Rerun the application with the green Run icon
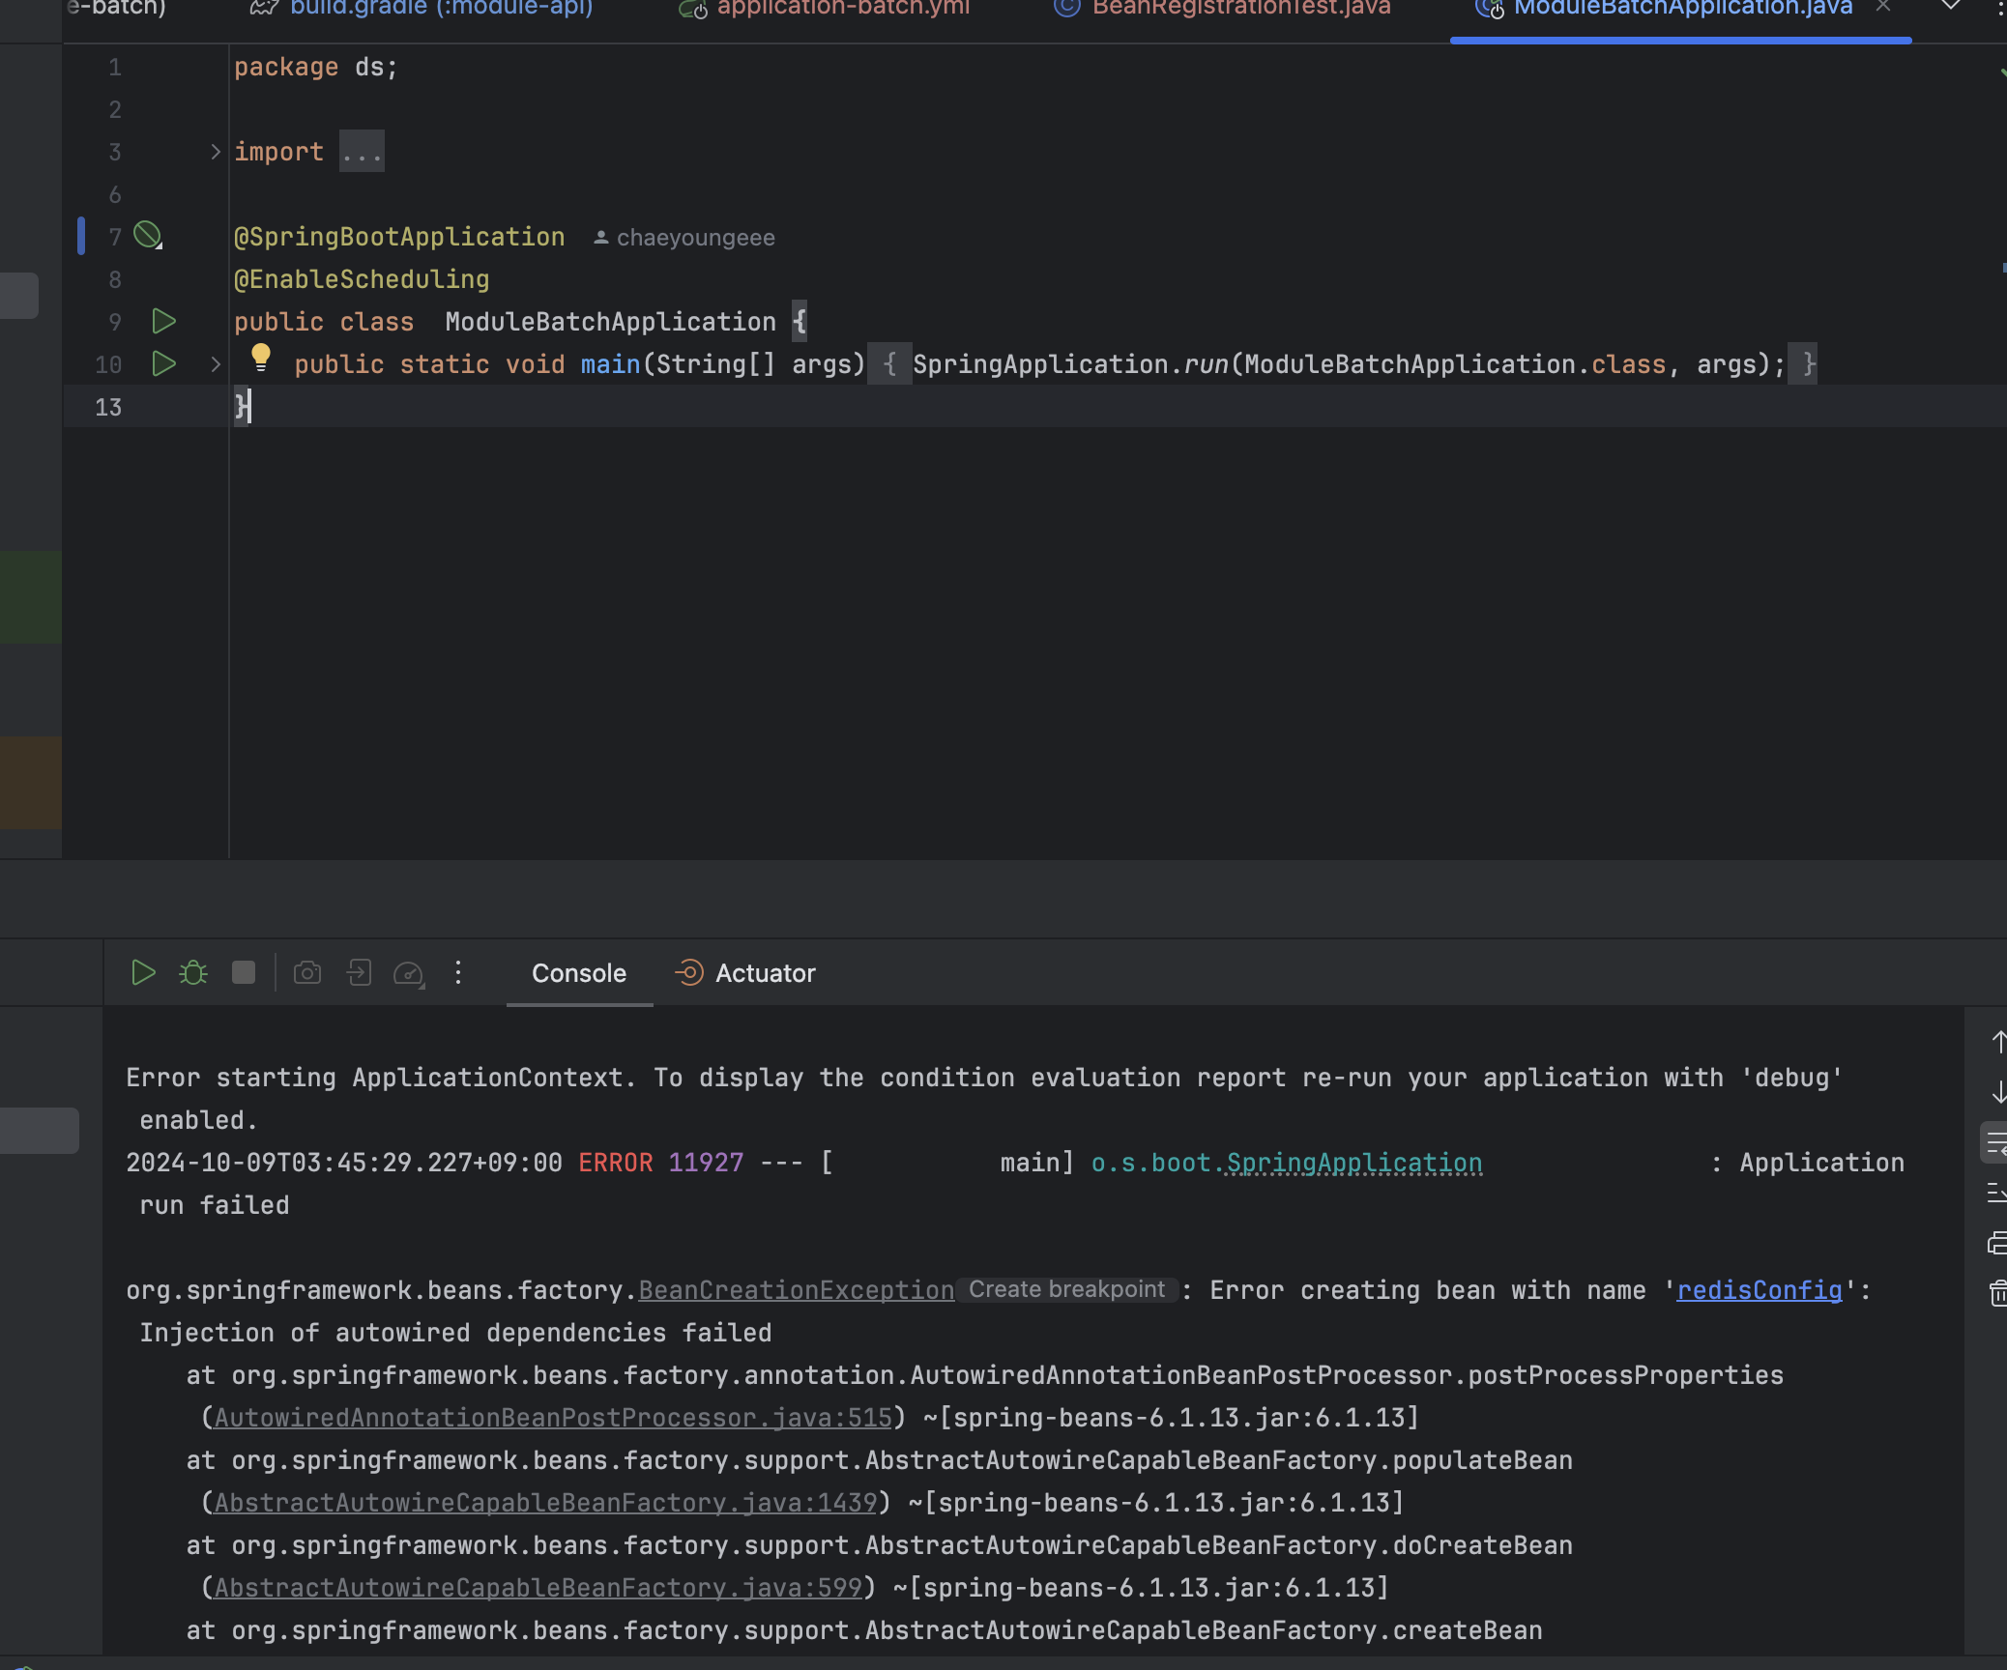The width and height of the screenshot is (2007, 1670). tap(143, 972)
